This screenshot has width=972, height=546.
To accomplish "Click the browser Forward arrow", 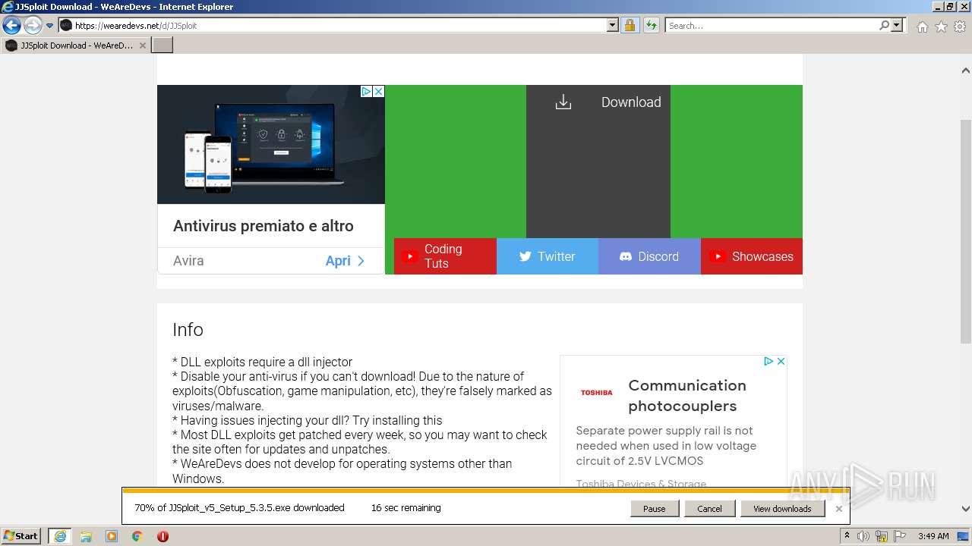I will [32, 26].
